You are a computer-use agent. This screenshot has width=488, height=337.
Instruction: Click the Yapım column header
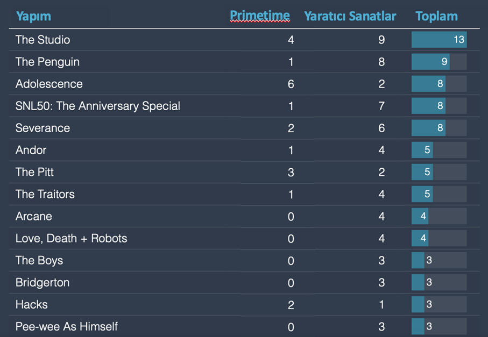(x=33, y=16)
